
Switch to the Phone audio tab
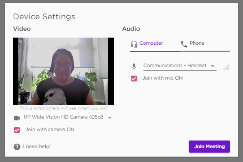[x=205, y=44]
